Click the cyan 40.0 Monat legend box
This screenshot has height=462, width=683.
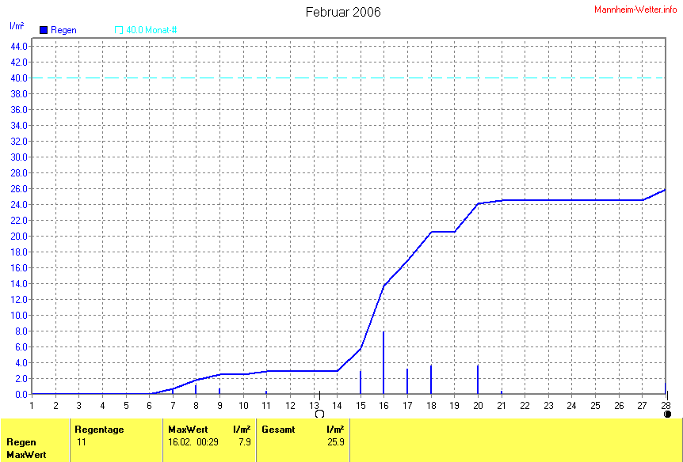[x=119, y=30]
